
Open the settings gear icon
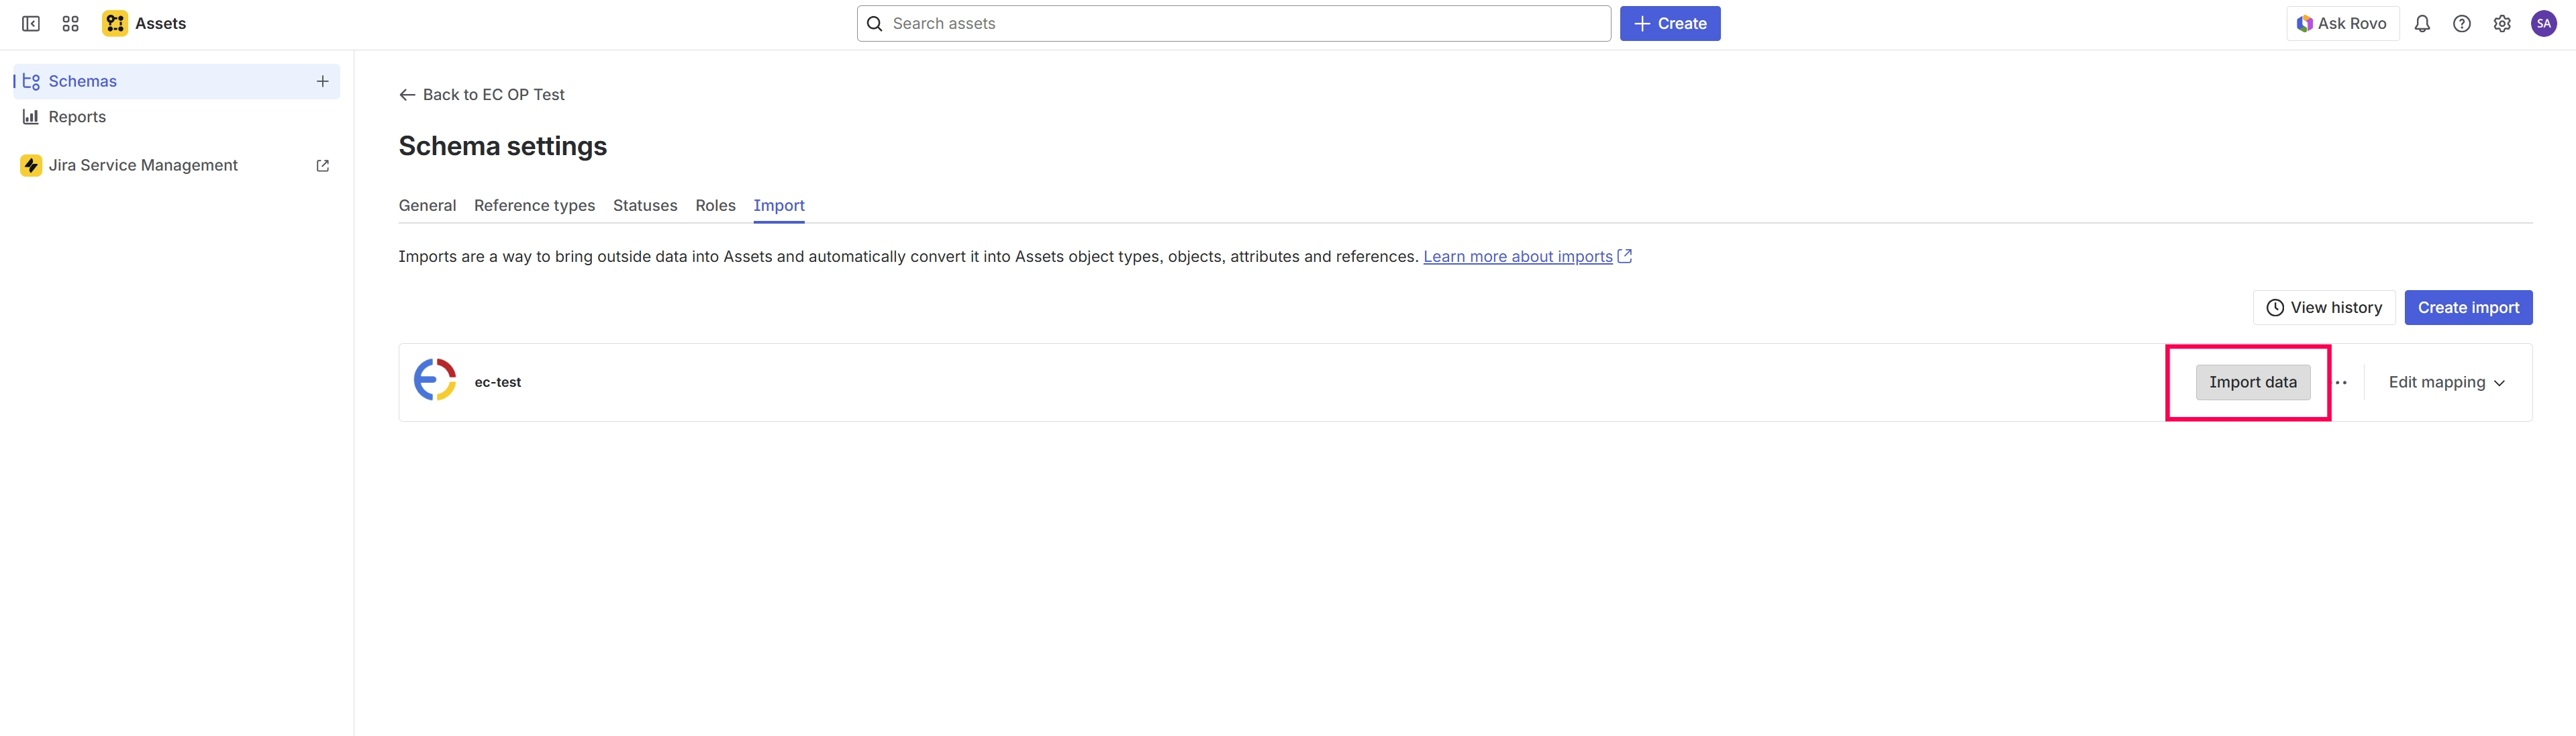(2501, 24)
